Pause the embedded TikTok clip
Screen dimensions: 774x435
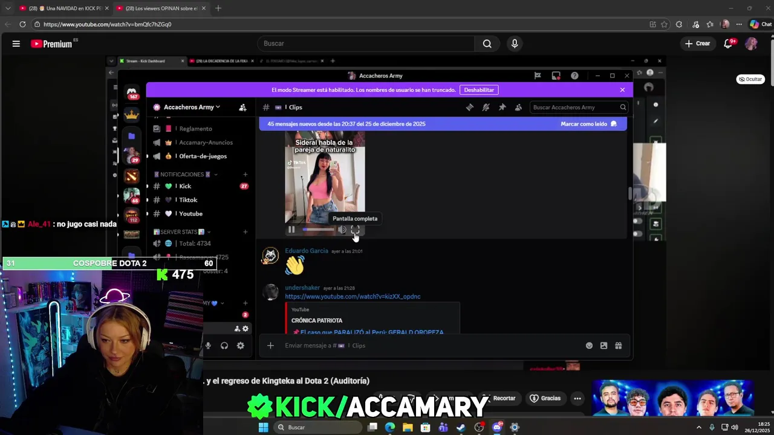291,230
